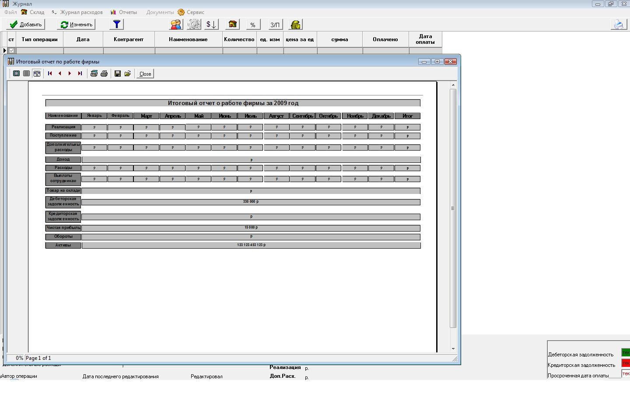The width and height of the screenshot is (630, 394).
Task: Click the Добавить button
Action: click(x=26, y=25)
